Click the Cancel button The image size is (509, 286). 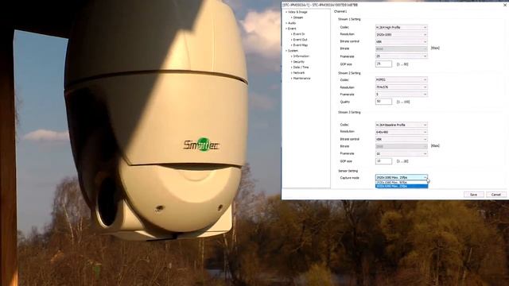pos(496,195)
